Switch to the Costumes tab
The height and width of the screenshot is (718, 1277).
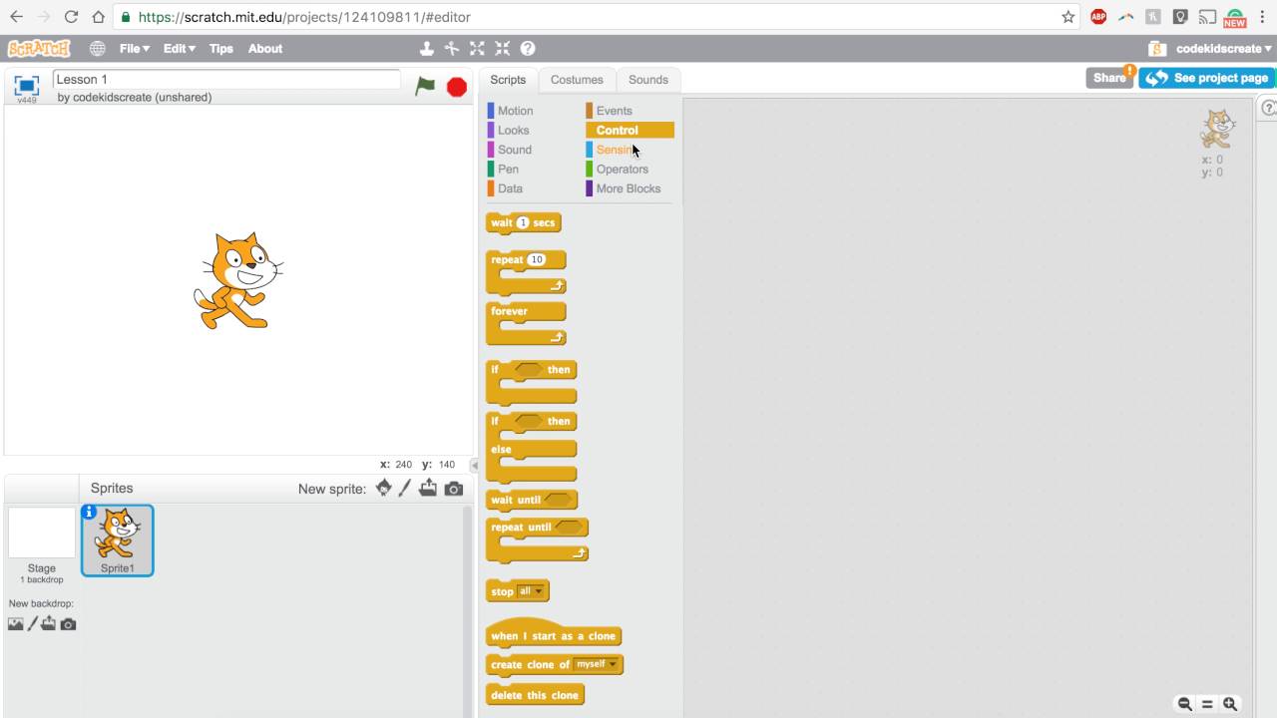(577, 80)
